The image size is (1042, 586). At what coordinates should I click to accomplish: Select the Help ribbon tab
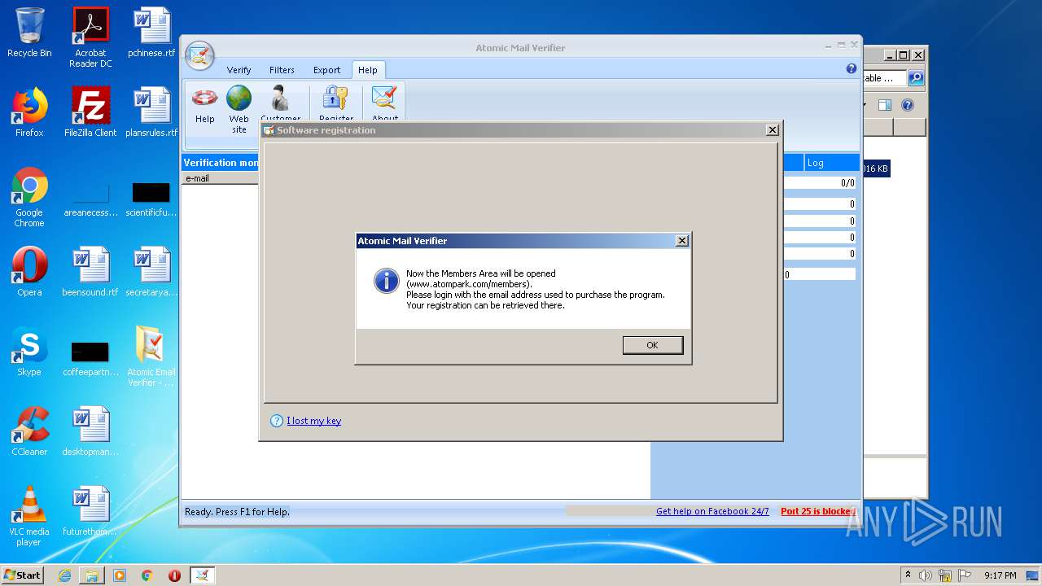[367, 70]
